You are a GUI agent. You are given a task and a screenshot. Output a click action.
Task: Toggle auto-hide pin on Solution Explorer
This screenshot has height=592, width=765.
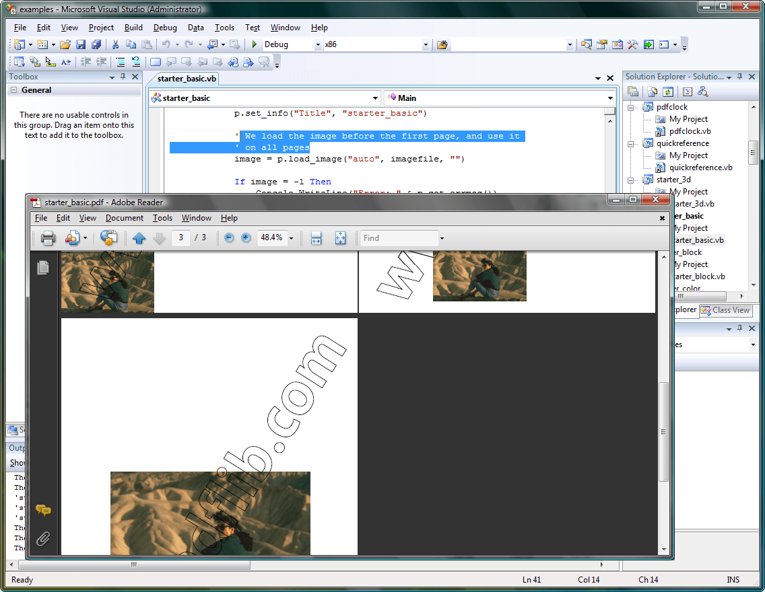coord(739,77)
